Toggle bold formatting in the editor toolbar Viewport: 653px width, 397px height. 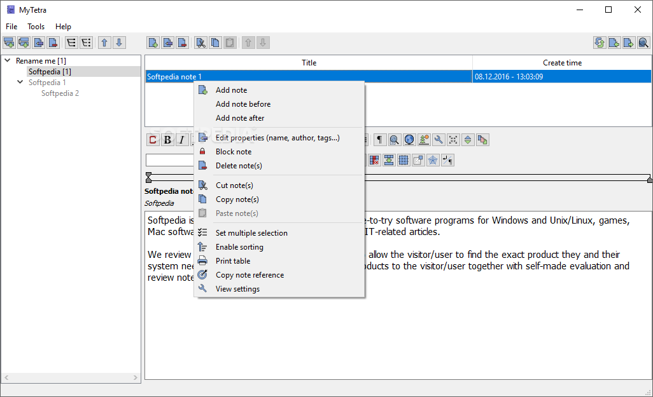pos(167,140)
